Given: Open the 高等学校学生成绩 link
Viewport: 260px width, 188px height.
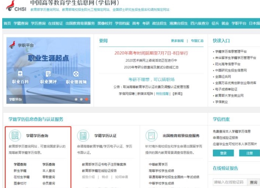Looking at the screenshot, I should pyautogui.click(x=161, y=171).
